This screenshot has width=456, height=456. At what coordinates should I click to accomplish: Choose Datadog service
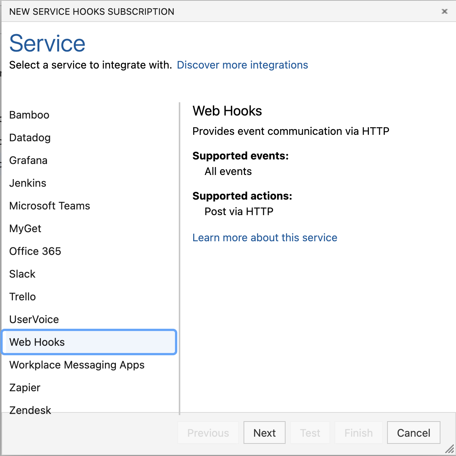point(89,137)
